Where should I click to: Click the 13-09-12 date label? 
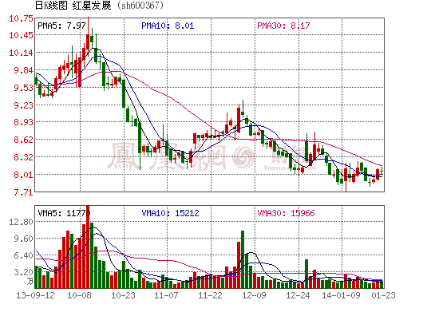pos(35,295)
